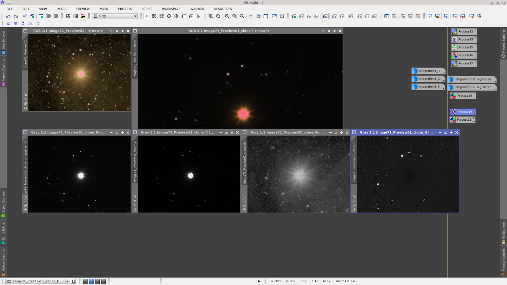The width and height of the screenshot is (507, 285).
Task: Open the SCRIPT menu
Action: (x=147, y=9)
